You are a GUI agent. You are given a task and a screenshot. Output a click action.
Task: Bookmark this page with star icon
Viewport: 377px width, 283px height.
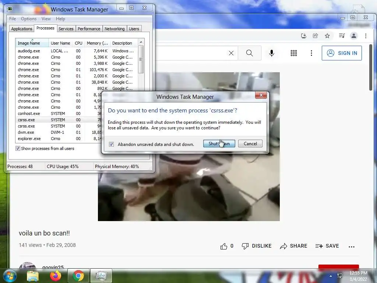click(327, 36)
